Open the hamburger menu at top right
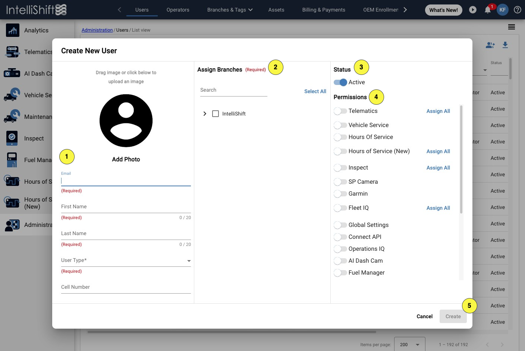The width and height of the screenshot is (525, 351). tap(512, 27)
